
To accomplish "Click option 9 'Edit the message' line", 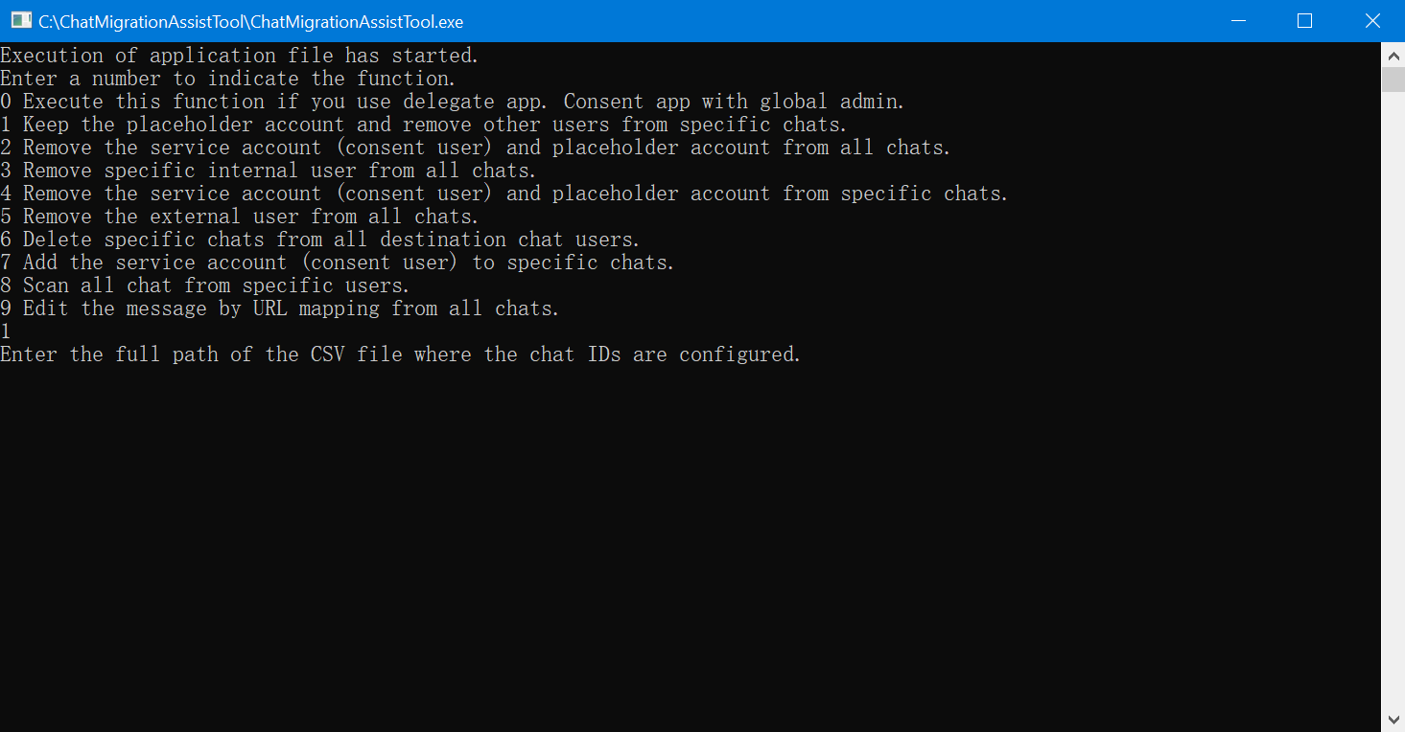I will coord(280,309).
